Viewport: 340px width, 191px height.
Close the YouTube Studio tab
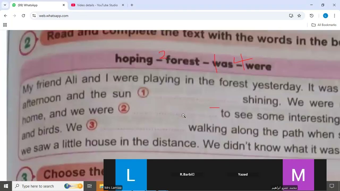(123, 5)
